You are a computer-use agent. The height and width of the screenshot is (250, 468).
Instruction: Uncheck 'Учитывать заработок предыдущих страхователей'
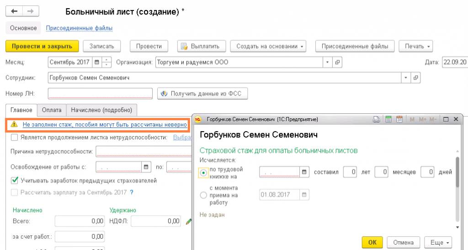coord(14,180)
